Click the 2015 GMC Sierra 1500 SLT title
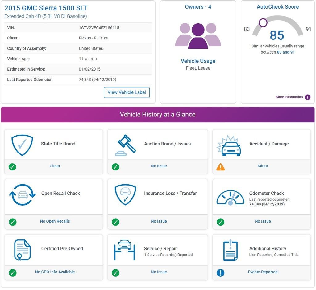 point(46,8)
